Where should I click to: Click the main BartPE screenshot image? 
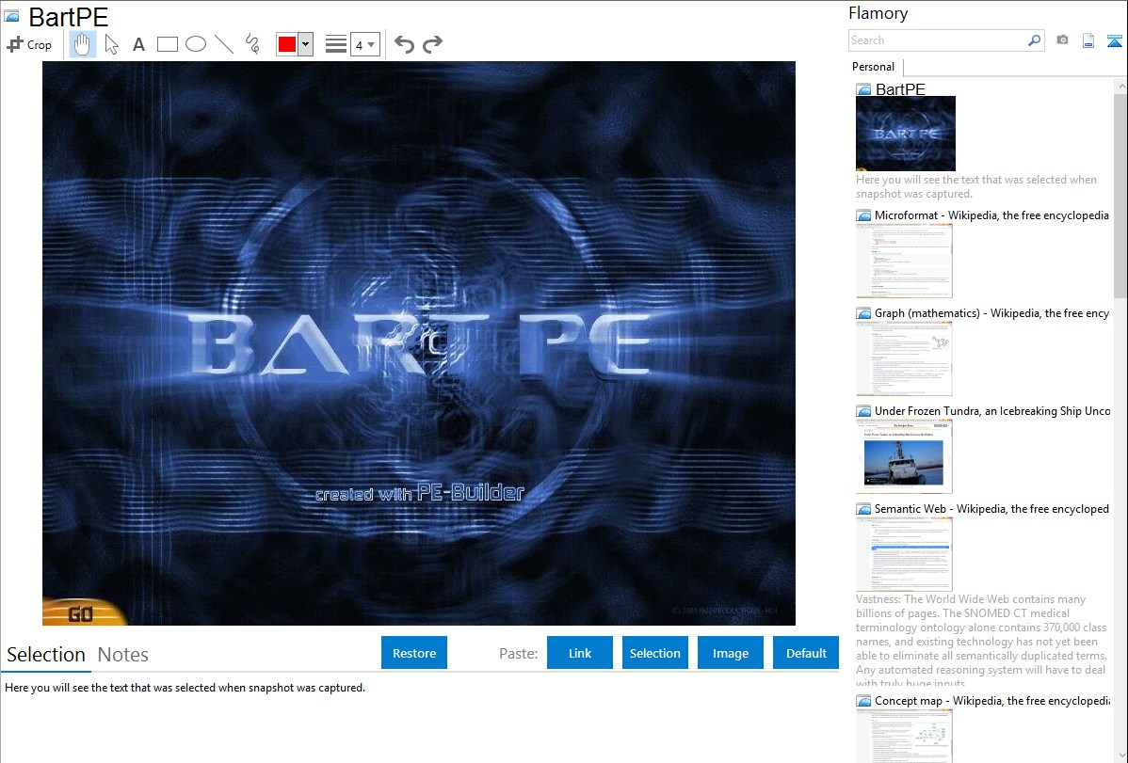click(419, 343)
